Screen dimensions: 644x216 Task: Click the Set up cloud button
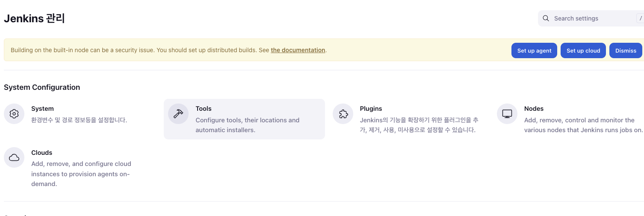point(583,50)
